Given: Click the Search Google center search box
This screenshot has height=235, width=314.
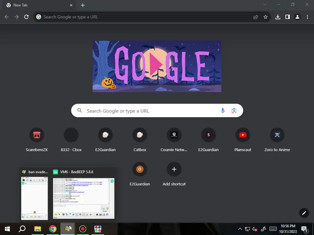Looking at the screenshot, I should coord(157,110).
